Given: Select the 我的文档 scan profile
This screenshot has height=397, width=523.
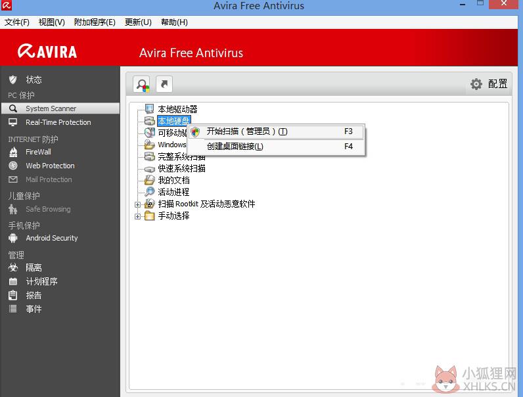Looking at the screenshot, I should [173, 180].
